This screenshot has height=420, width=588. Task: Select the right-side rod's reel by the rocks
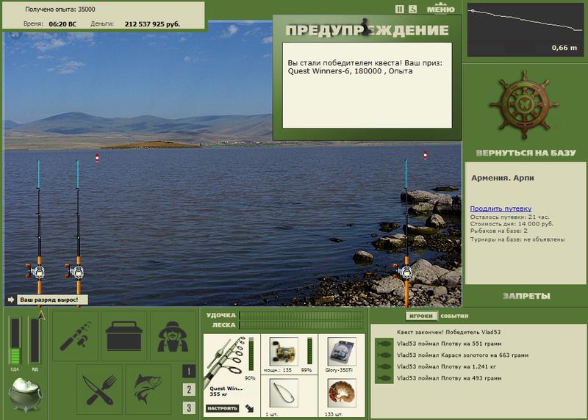(x=404, y=271)
